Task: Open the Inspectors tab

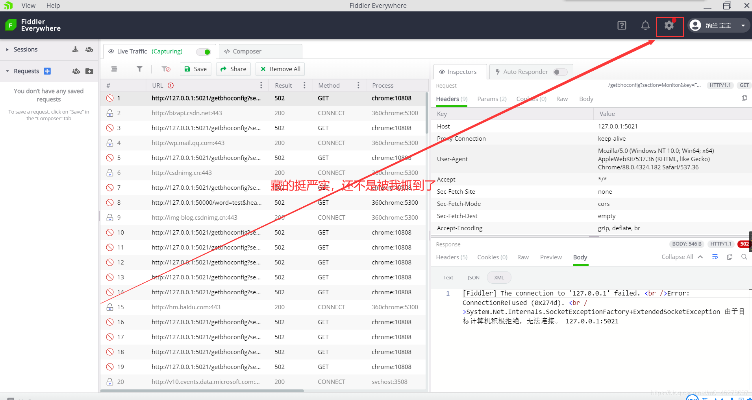Action: pos(460,72)
